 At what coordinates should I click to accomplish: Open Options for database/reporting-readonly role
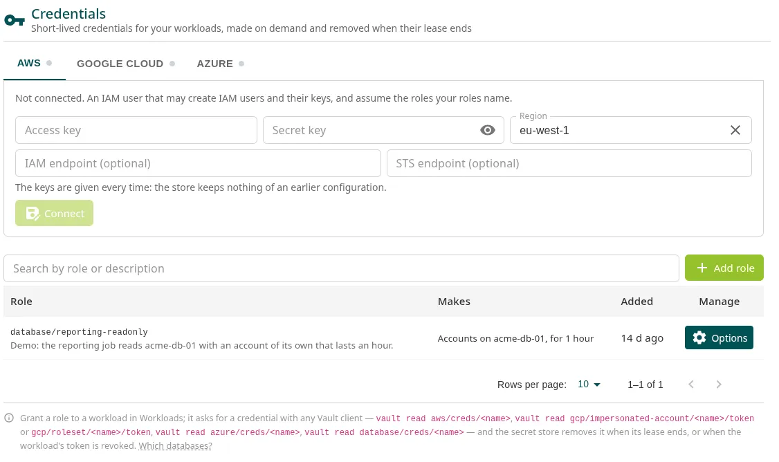(719, 338)
